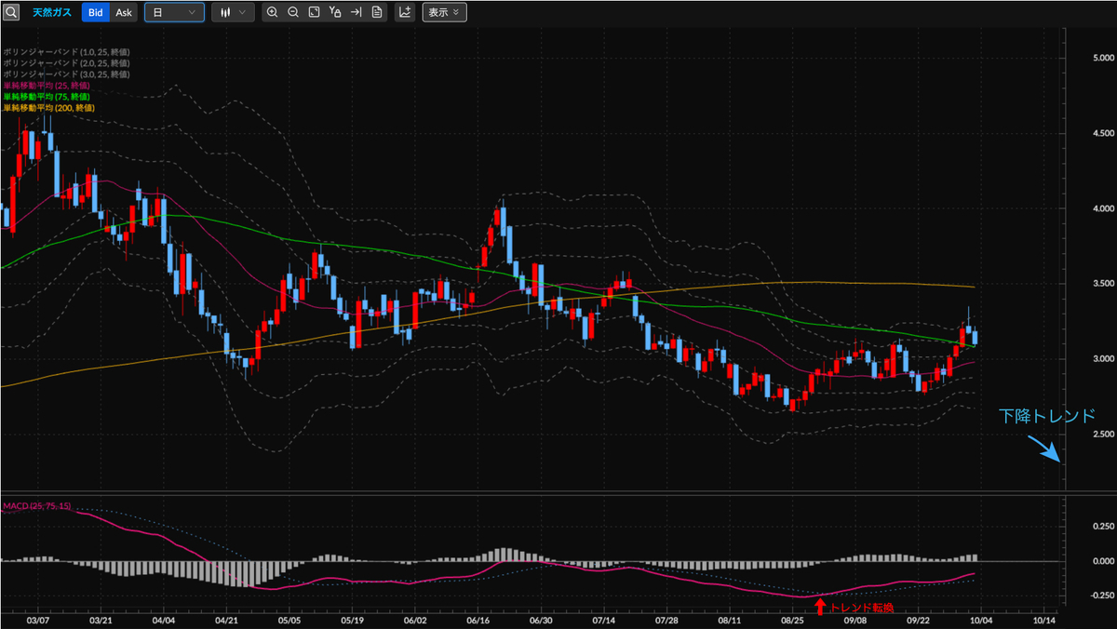Select the 単純移動平均 (200, 終値) orange label

(x=48, y=108)
